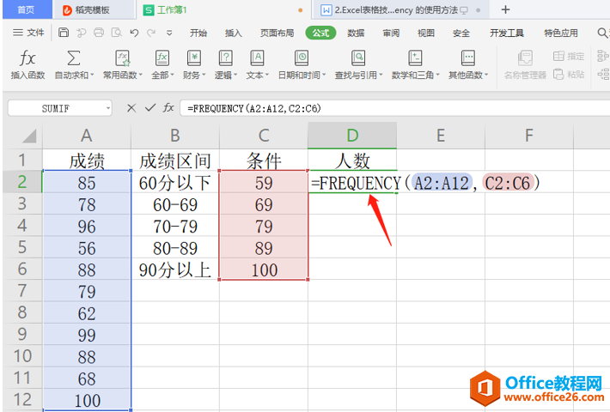Switch to the 安全 ribbon tab

click(x=461, y=33)
